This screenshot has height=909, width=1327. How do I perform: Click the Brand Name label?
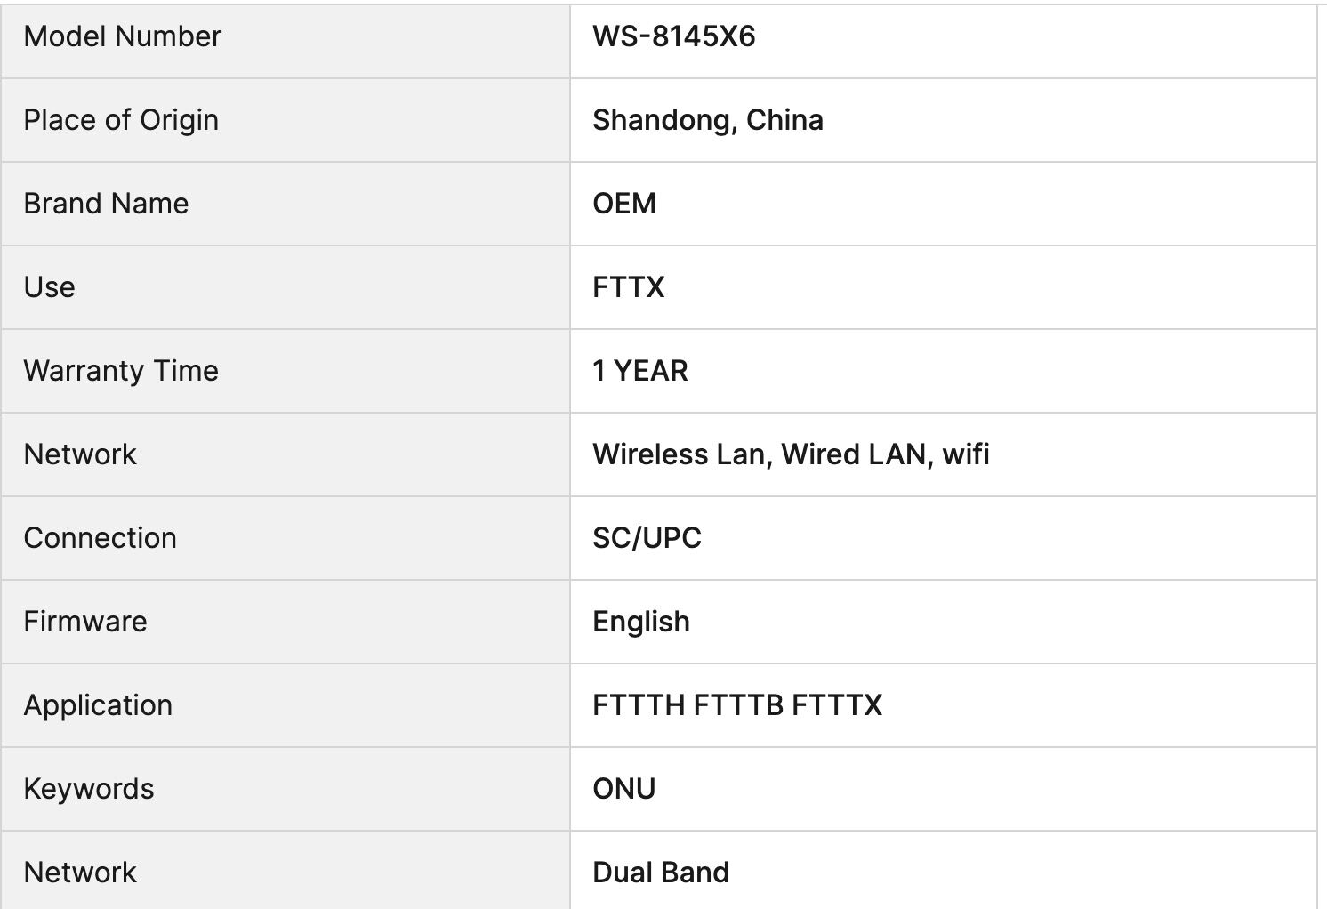(x=106, y=204)
